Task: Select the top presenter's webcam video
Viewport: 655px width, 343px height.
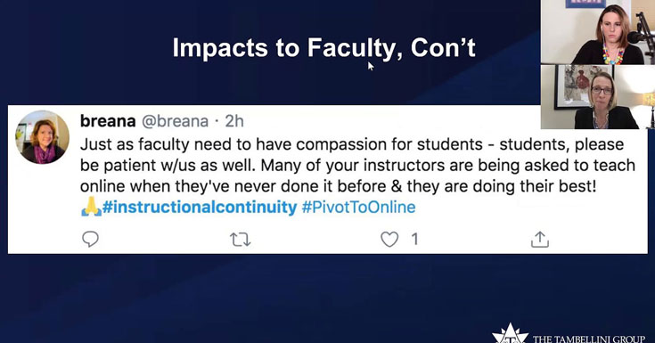Action: click(598, 32)
